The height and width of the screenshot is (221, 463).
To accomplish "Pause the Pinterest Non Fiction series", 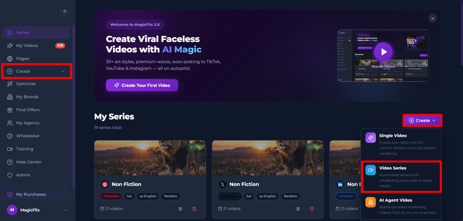I will [180, 209].
